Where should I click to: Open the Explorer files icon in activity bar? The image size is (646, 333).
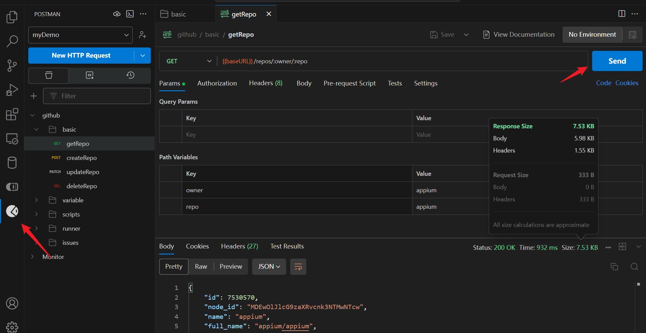click(12, 17)
